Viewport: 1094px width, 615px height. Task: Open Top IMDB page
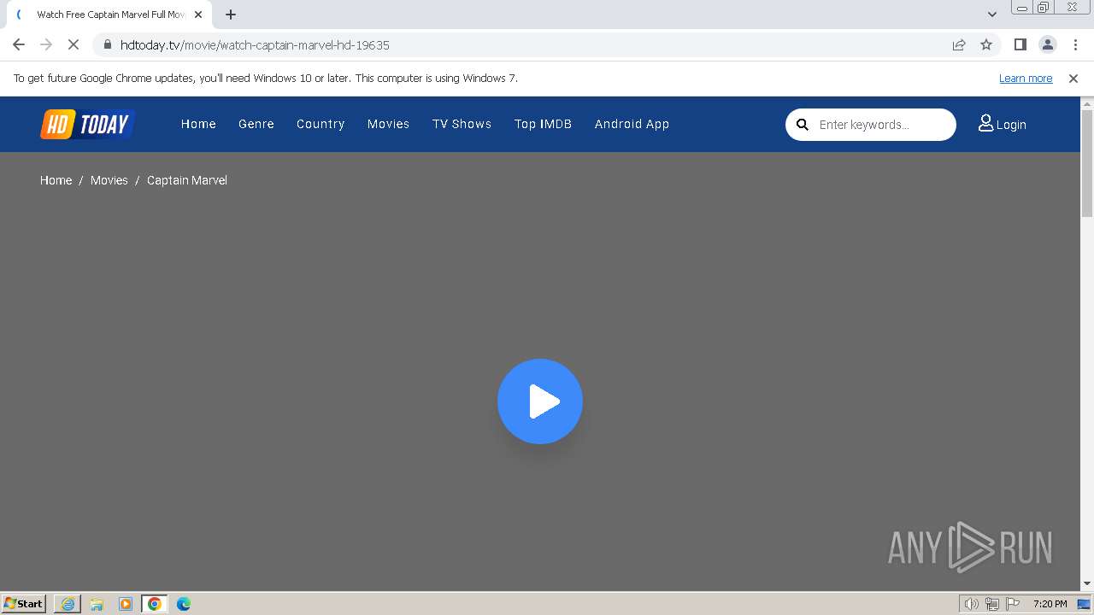point(543,124)
